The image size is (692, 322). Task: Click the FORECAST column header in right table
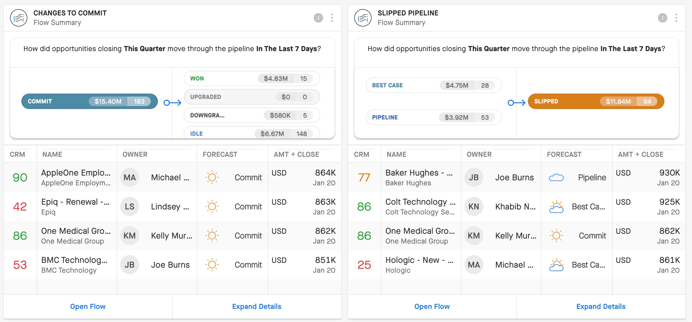(x=564, y=154)
